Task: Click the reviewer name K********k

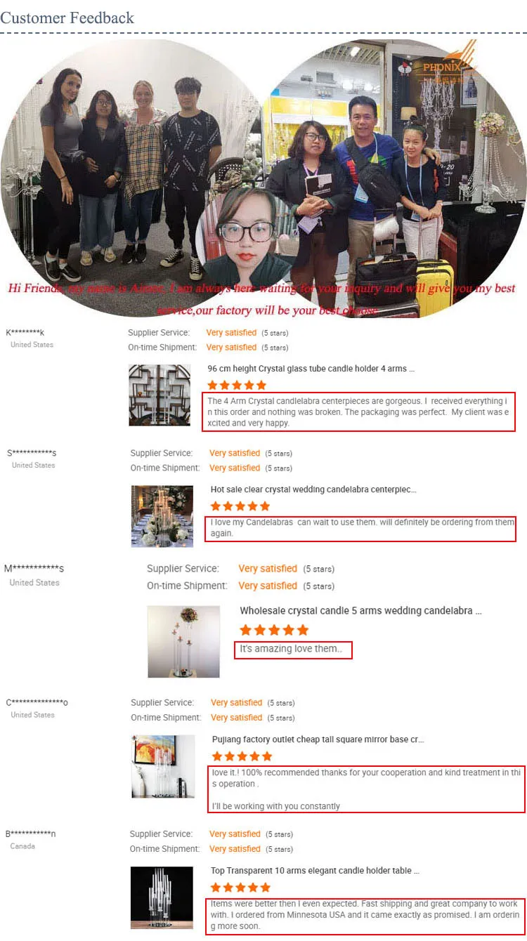Action: (x=25, y=333)
